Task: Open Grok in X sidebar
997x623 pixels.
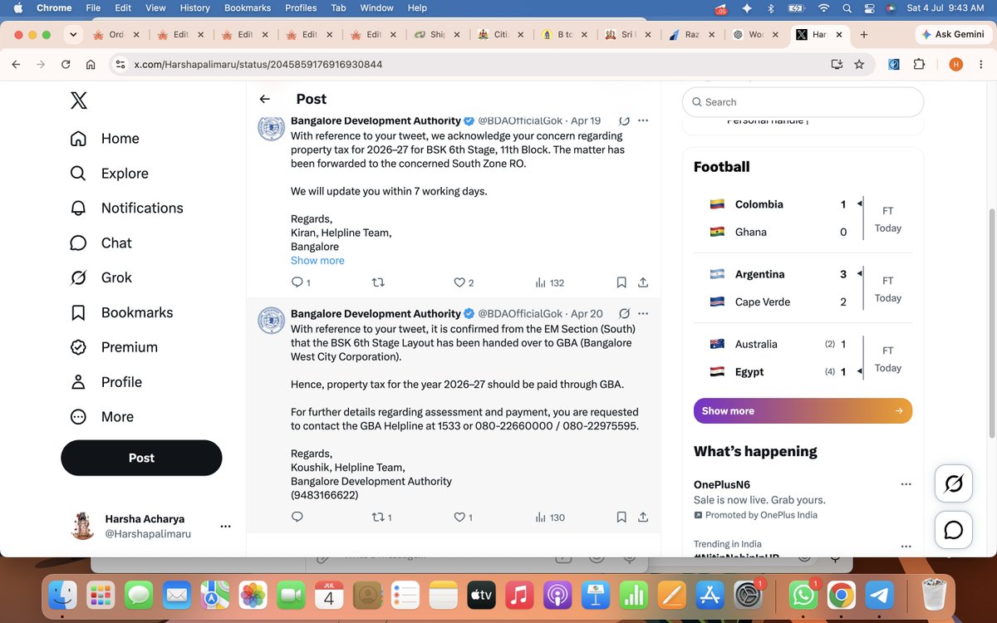Action: tap(101, 278)
